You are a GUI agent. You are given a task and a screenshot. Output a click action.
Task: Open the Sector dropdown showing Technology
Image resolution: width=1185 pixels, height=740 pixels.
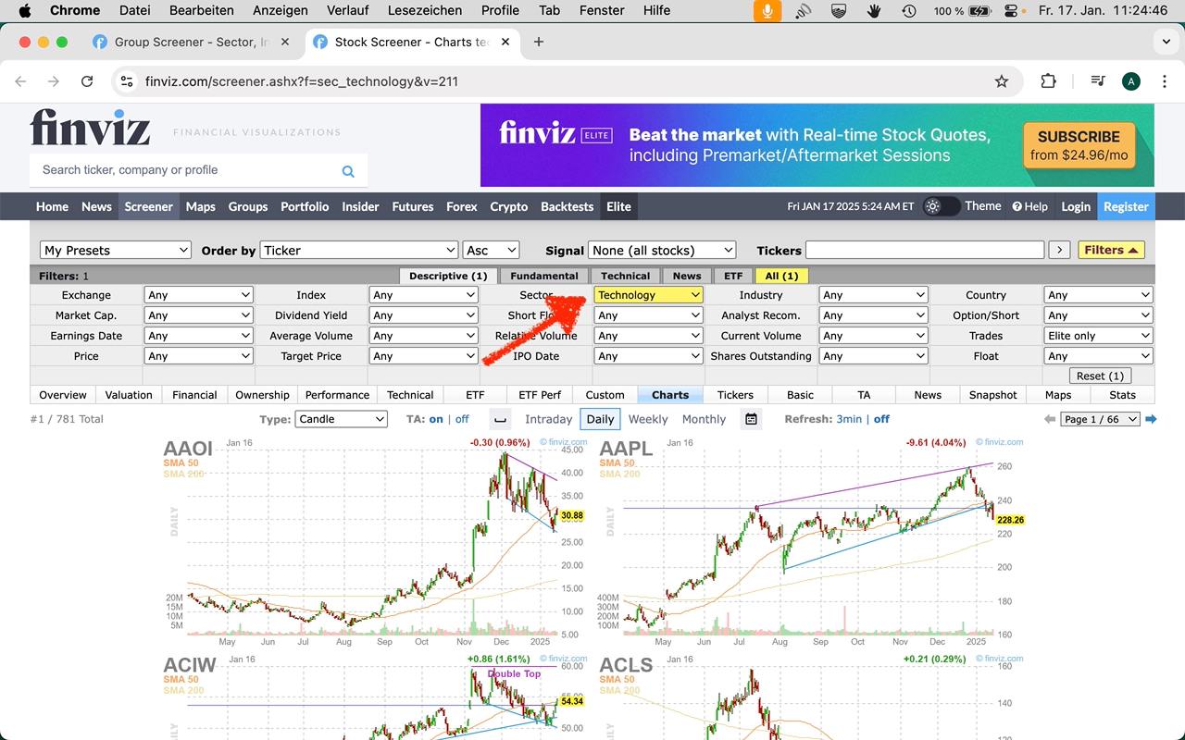648,295
